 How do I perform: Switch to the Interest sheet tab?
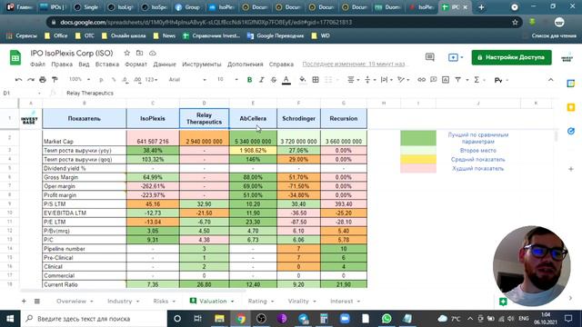342,301
